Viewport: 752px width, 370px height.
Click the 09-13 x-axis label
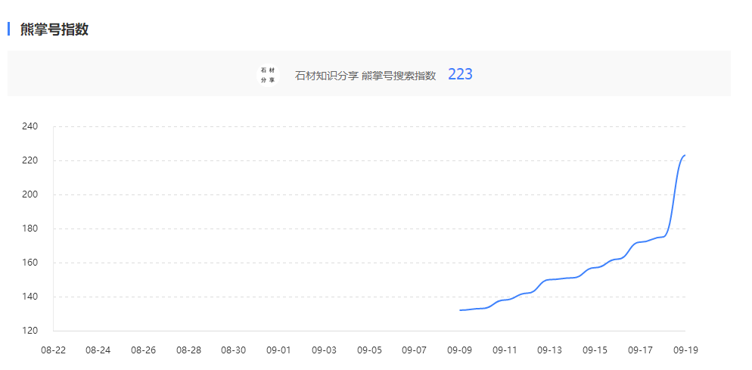click(x=550, y=350)
